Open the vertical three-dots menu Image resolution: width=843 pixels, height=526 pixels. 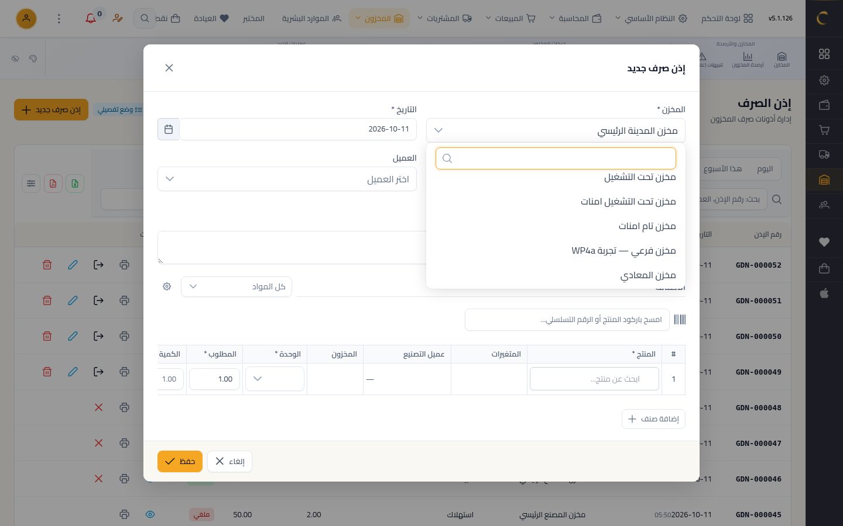click(59, 19)
